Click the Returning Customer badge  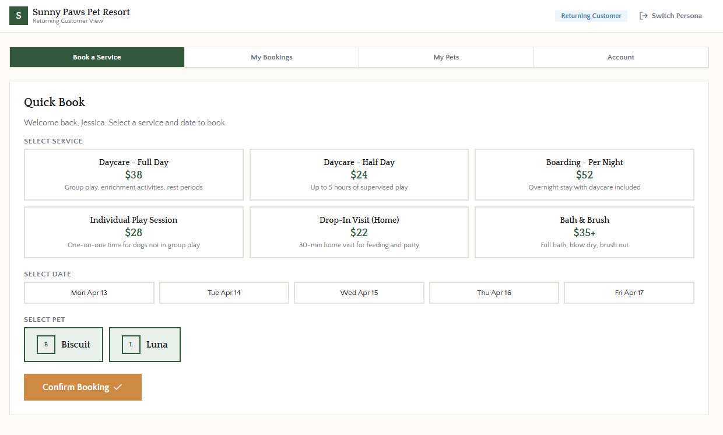pyautogui.click(x=591, y=16)
